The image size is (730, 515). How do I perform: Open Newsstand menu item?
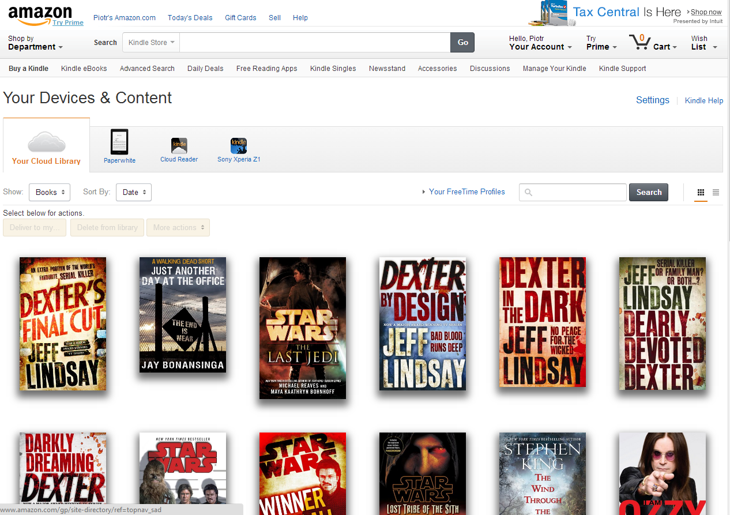pyautogui.click(x=387, y=68)
